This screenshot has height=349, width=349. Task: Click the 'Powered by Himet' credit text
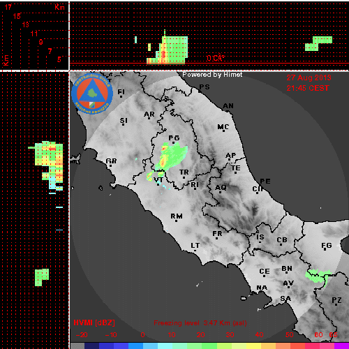pos(212,75)
